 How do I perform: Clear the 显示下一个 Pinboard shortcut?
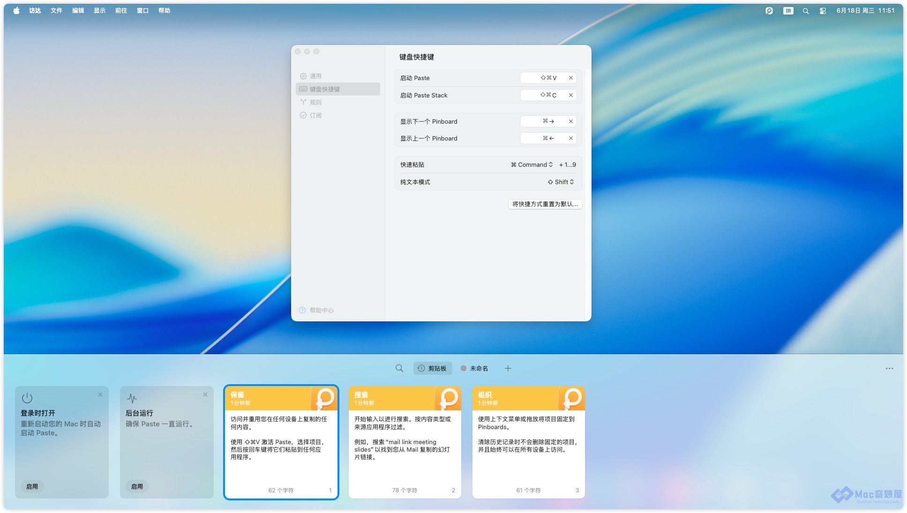tap(570, 121)
